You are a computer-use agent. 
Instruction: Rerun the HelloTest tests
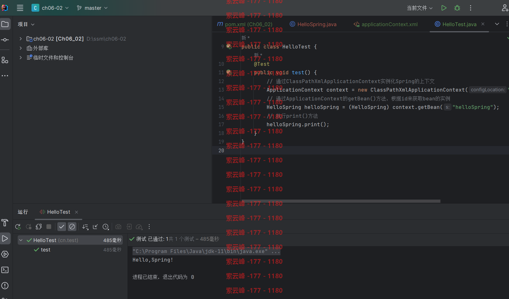(x=18, y=227)
